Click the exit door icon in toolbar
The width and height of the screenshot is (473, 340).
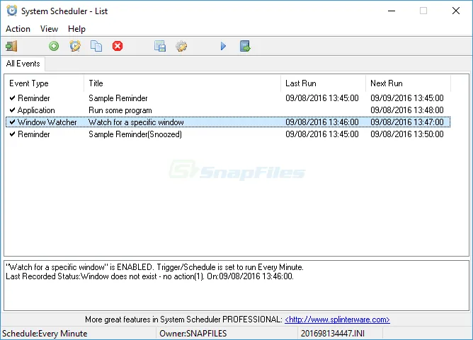click(x=11, y=46)
